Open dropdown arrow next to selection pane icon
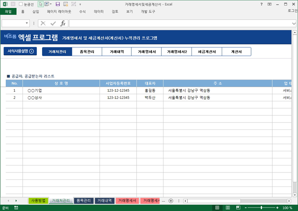This screenshot has width=298, height=211. (x=51, y=4)
